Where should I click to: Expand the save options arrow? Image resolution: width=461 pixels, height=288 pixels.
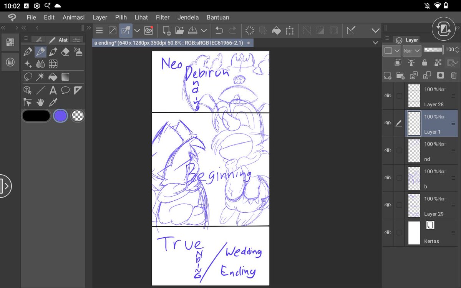click(204, 30)
